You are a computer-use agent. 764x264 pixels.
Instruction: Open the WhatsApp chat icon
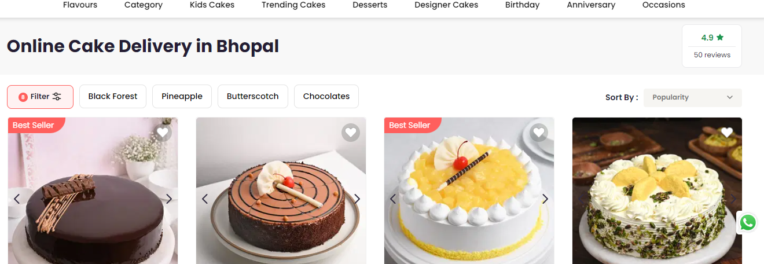pyautogui.click(x=748, y=222)
